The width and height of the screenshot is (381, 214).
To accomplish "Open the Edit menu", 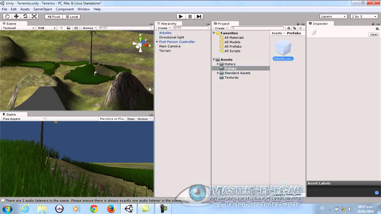I will point(14,9).
